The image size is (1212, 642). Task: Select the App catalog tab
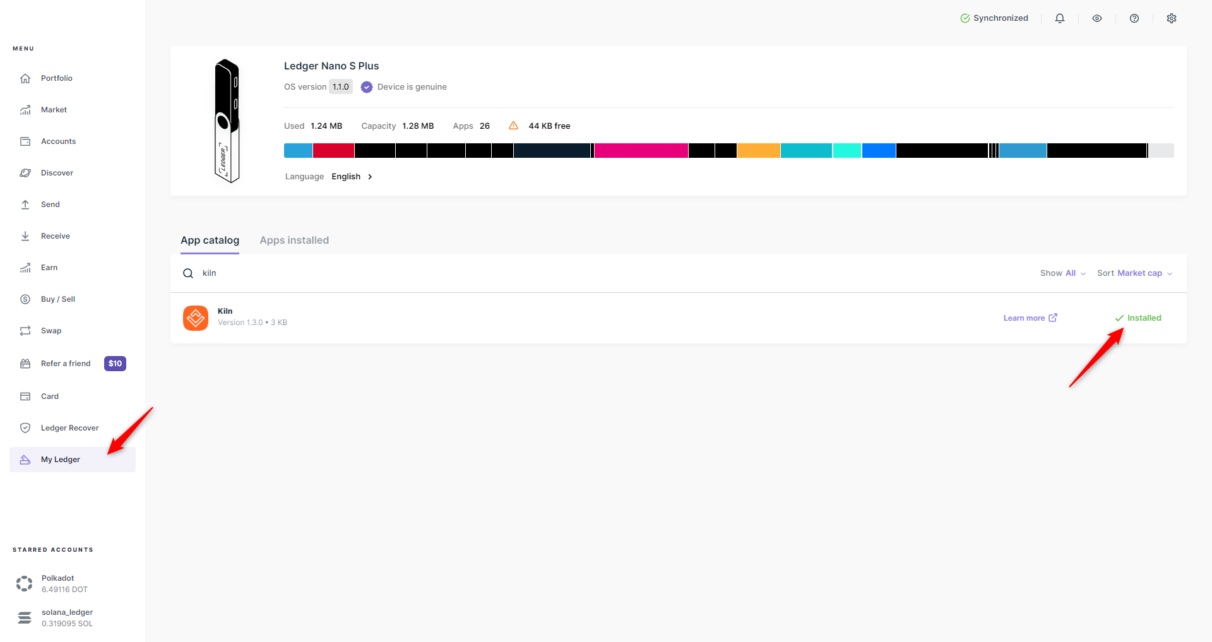tap(210, 241)
